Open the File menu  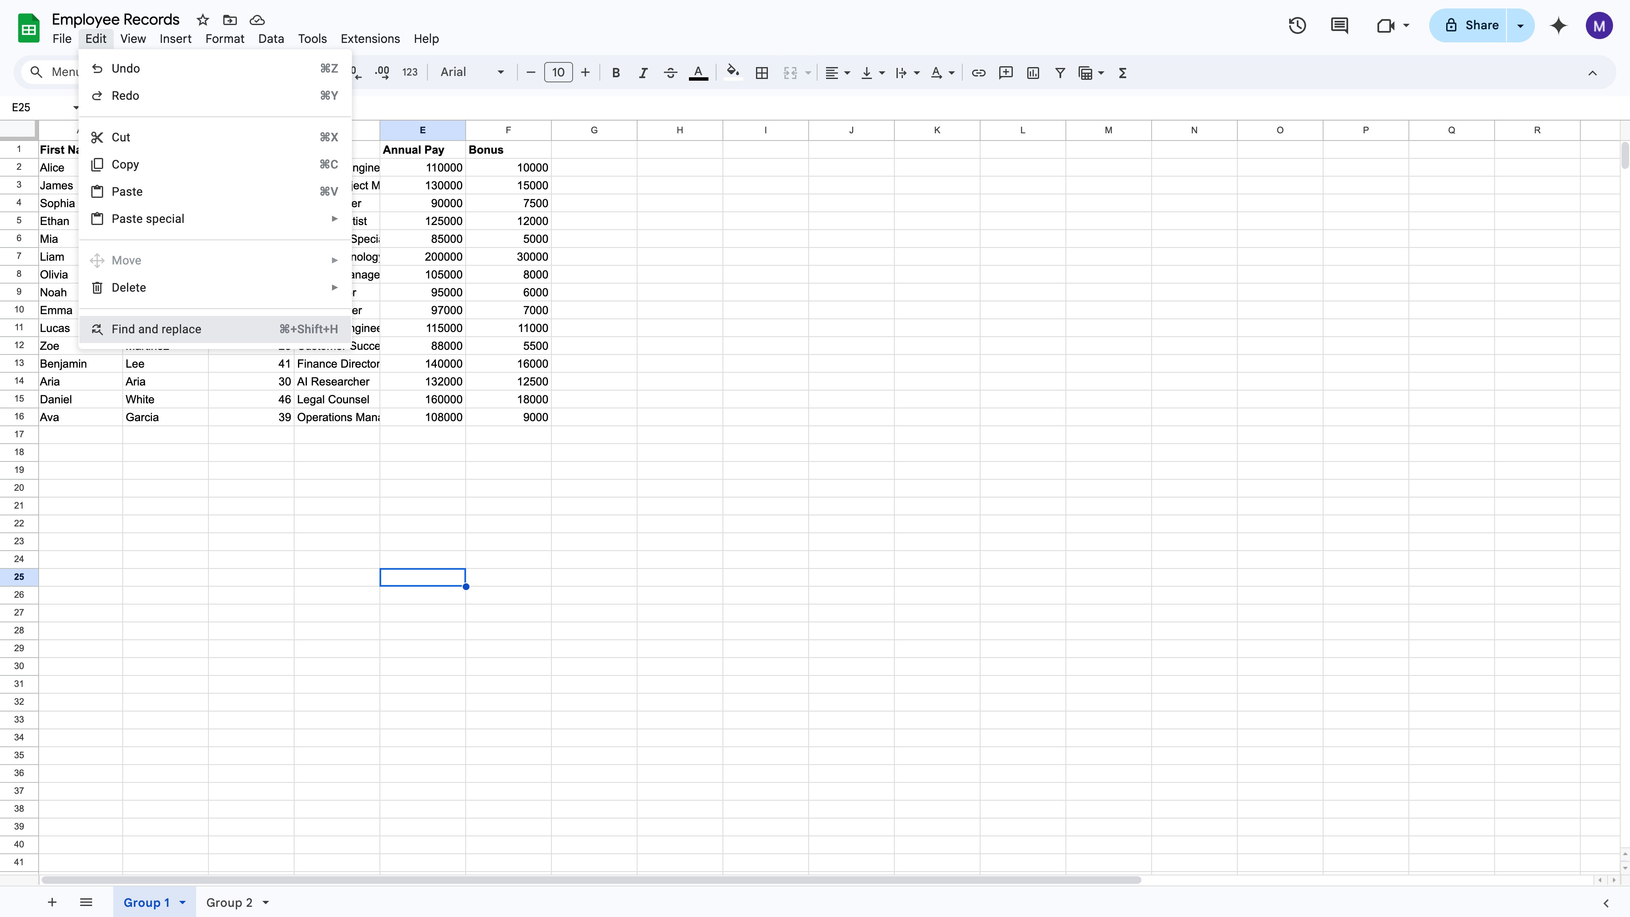[x=62, y=39]
